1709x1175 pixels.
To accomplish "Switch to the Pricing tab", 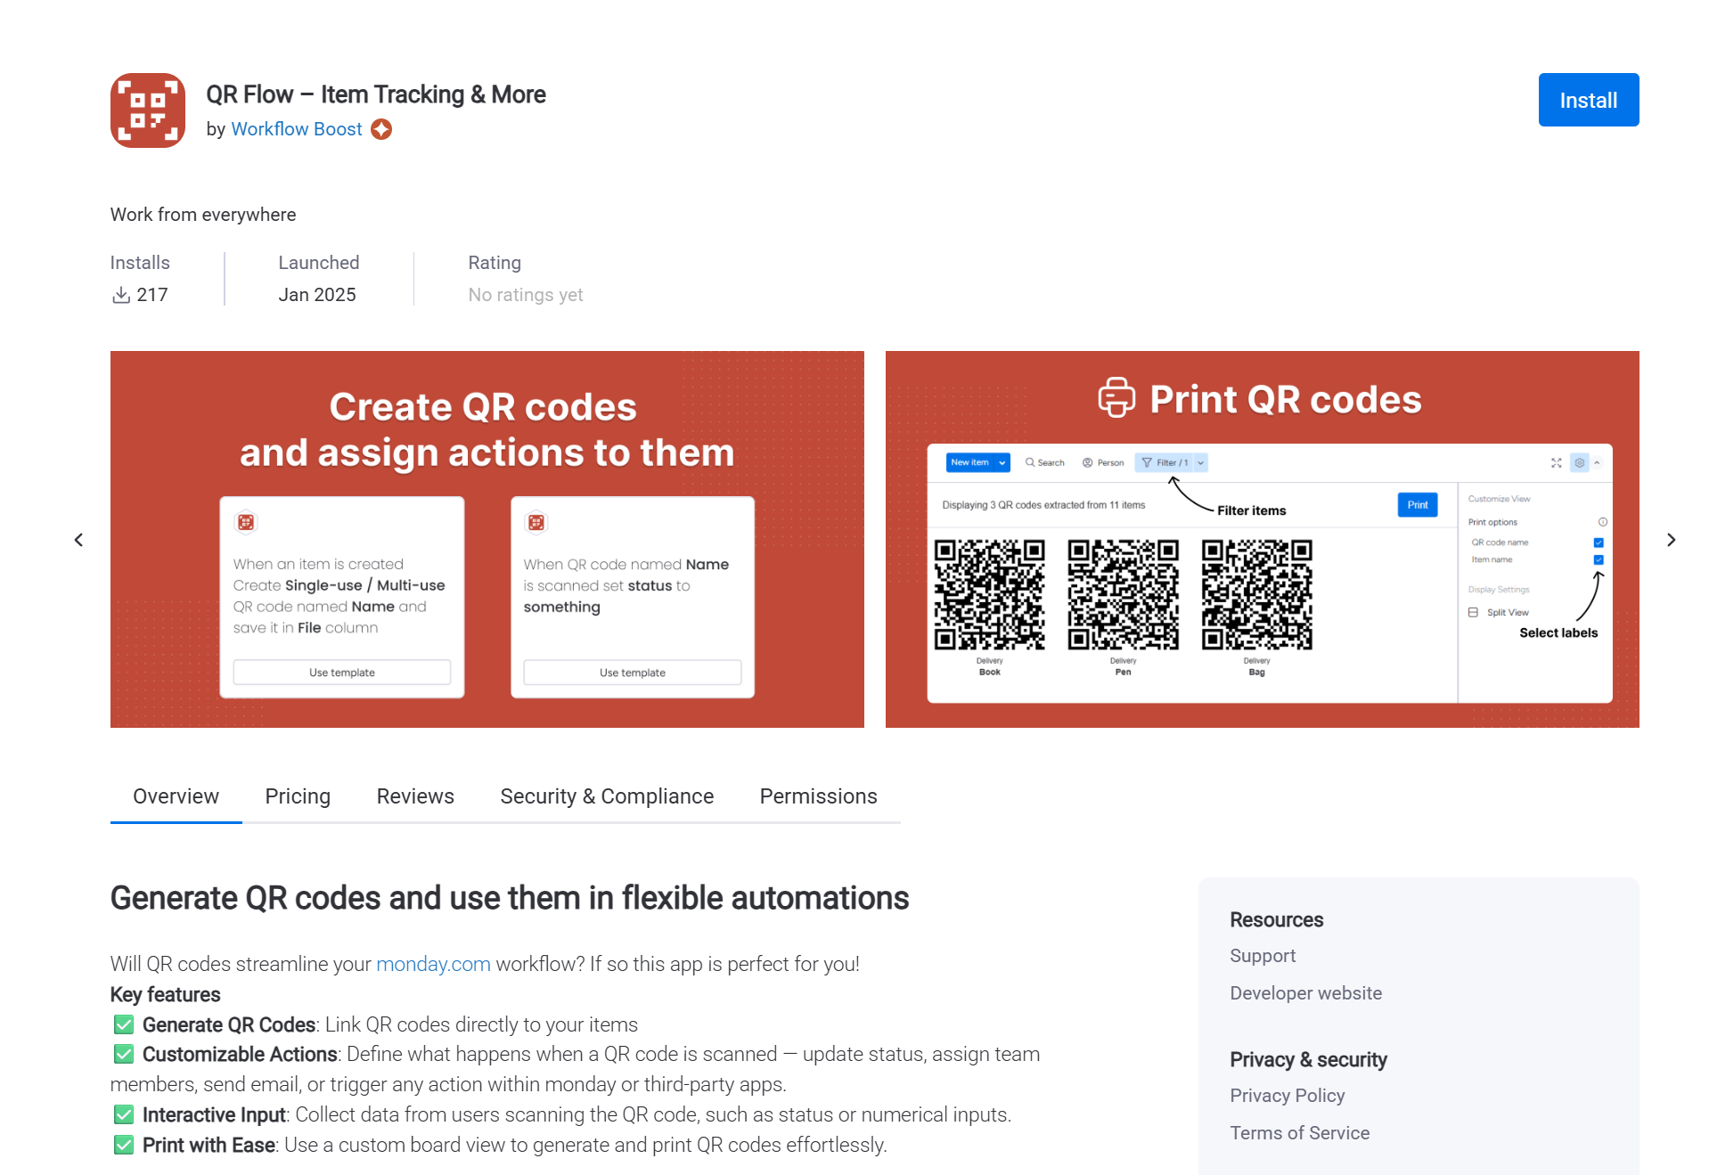I will coord(298,796).
